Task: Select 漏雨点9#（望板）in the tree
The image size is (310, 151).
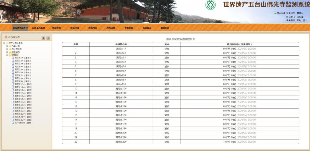Action: [23, 81]
